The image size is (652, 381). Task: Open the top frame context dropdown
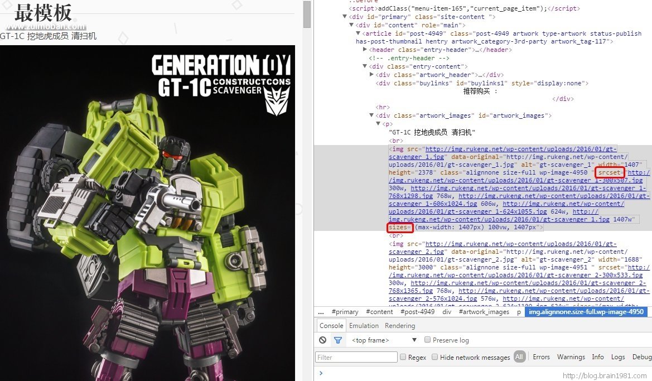384,340
